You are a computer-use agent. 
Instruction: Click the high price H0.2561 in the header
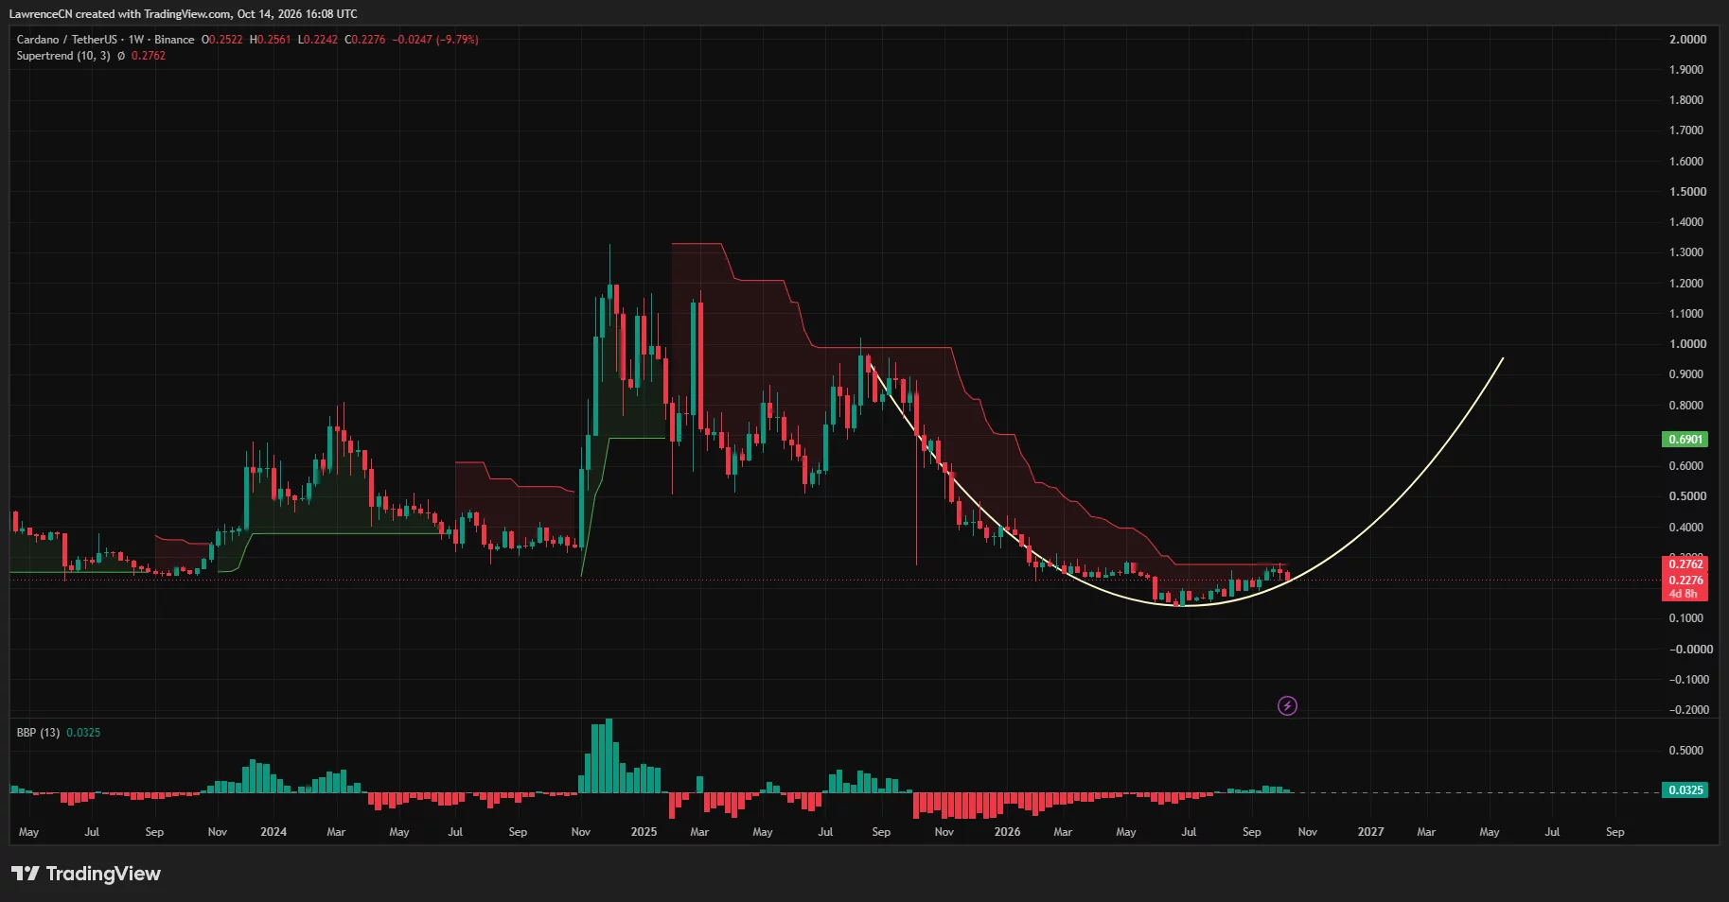(271, 40)
